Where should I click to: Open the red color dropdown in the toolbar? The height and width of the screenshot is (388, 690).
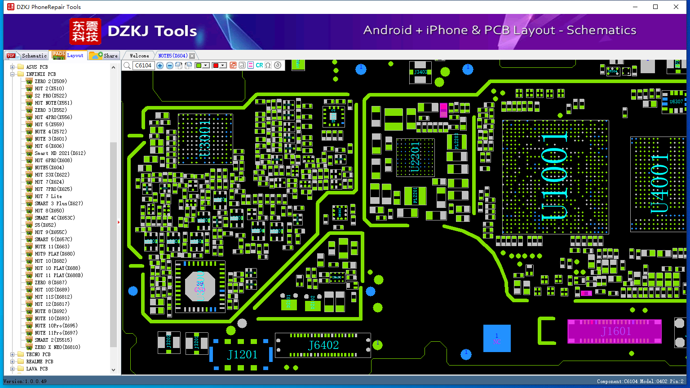click(x=222, y=66)
